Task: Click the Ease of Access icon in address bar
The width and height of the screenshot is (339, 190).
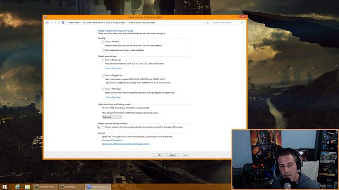Action: [63, 22]
